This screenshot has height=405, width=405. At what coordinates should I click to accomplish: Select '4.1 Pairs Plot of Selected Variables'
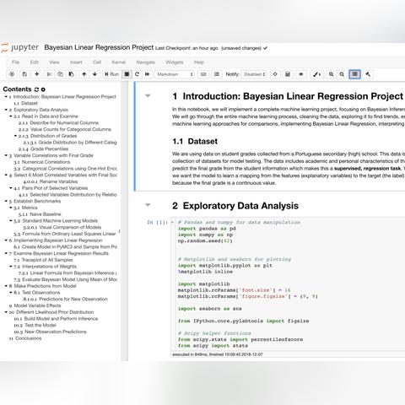(51, 188)
